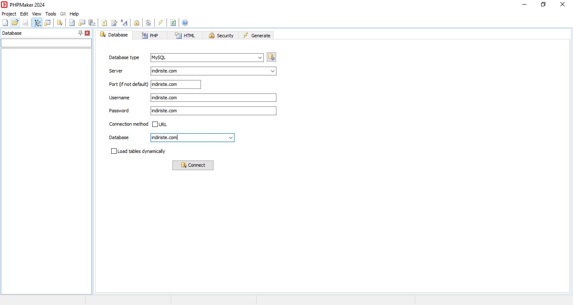
Task: Minimize the PHPMaker window
Action: 524,5
